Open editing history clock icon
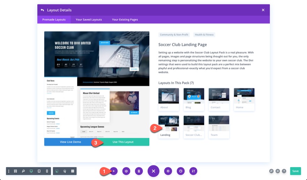 [x=180, y=171]
